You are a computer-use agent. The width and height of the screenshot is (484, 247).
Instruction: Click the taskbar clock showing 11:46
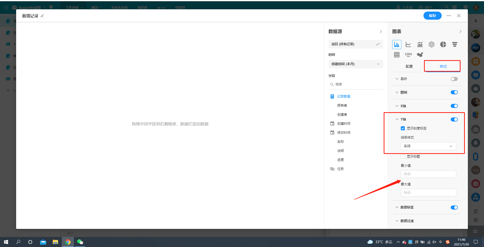(x=461, y=242)
